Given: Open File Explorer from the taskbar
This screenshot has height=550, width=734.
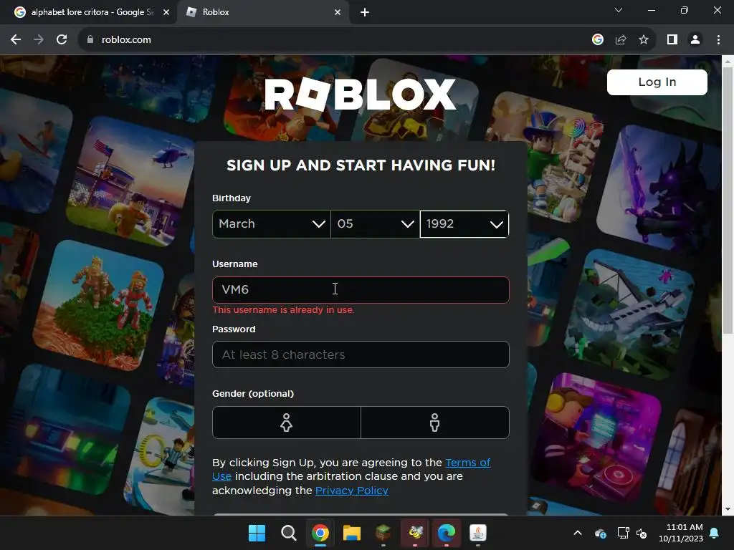Looking at the screenshot, I should click(x=351, y=533).
